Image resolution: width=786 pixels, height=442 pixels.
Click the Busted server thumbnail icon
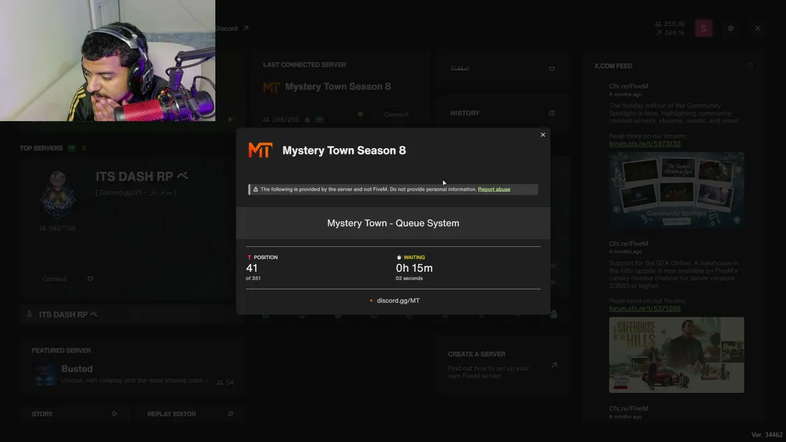(x=45, y=374)
